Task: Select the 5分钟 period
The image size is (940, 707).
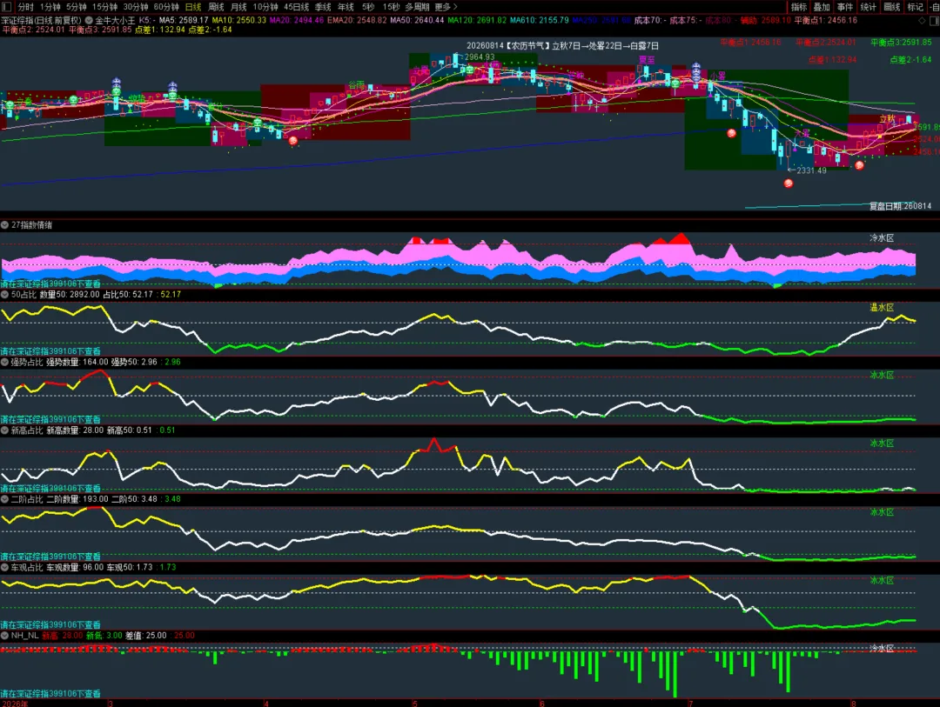Action: click(76, 7)
